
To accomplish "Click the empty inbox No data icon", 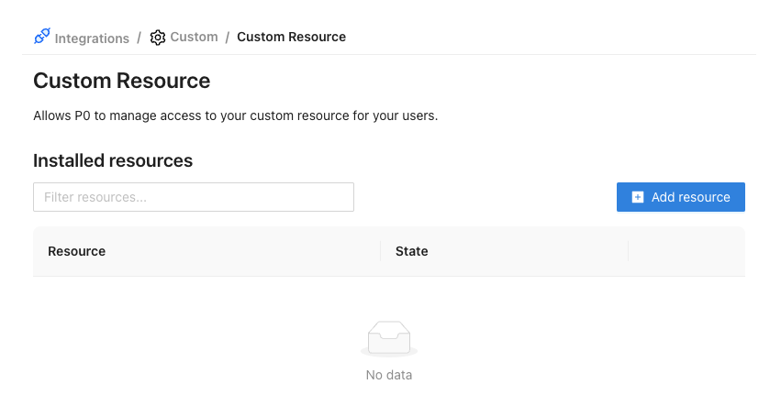I will pos(389,339).
